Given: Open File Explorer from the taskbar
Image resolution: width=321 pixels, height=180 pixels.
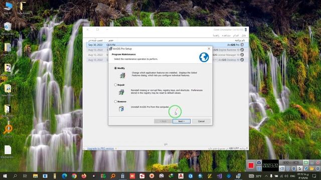Looking at the screenshot, I should (x=36, y=176).
